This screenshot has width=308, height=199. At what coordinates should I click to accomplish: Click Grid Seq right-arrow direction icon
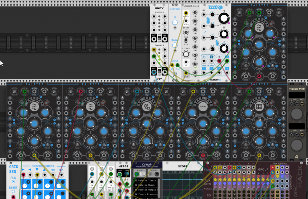tap(23, 170)
